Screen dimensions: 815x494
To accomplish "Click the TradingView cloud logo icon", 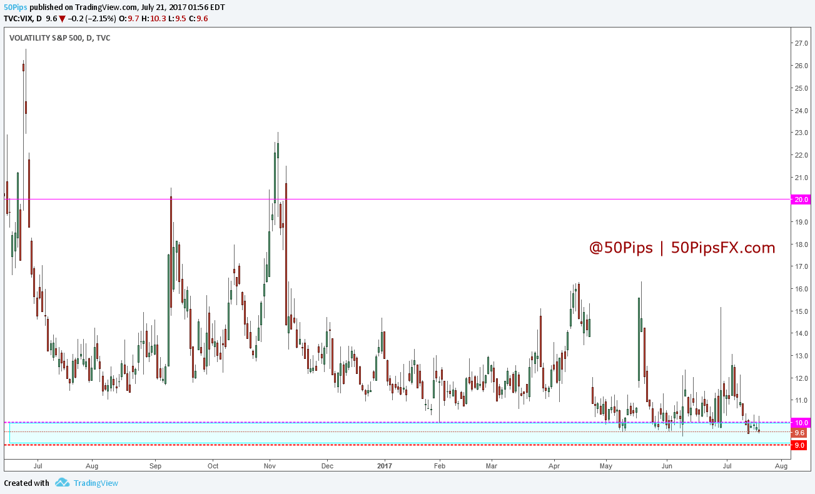I will tap(61, 482).
